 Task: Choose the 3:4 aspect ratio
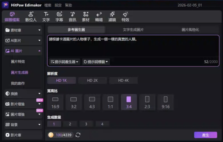[129, 102]
